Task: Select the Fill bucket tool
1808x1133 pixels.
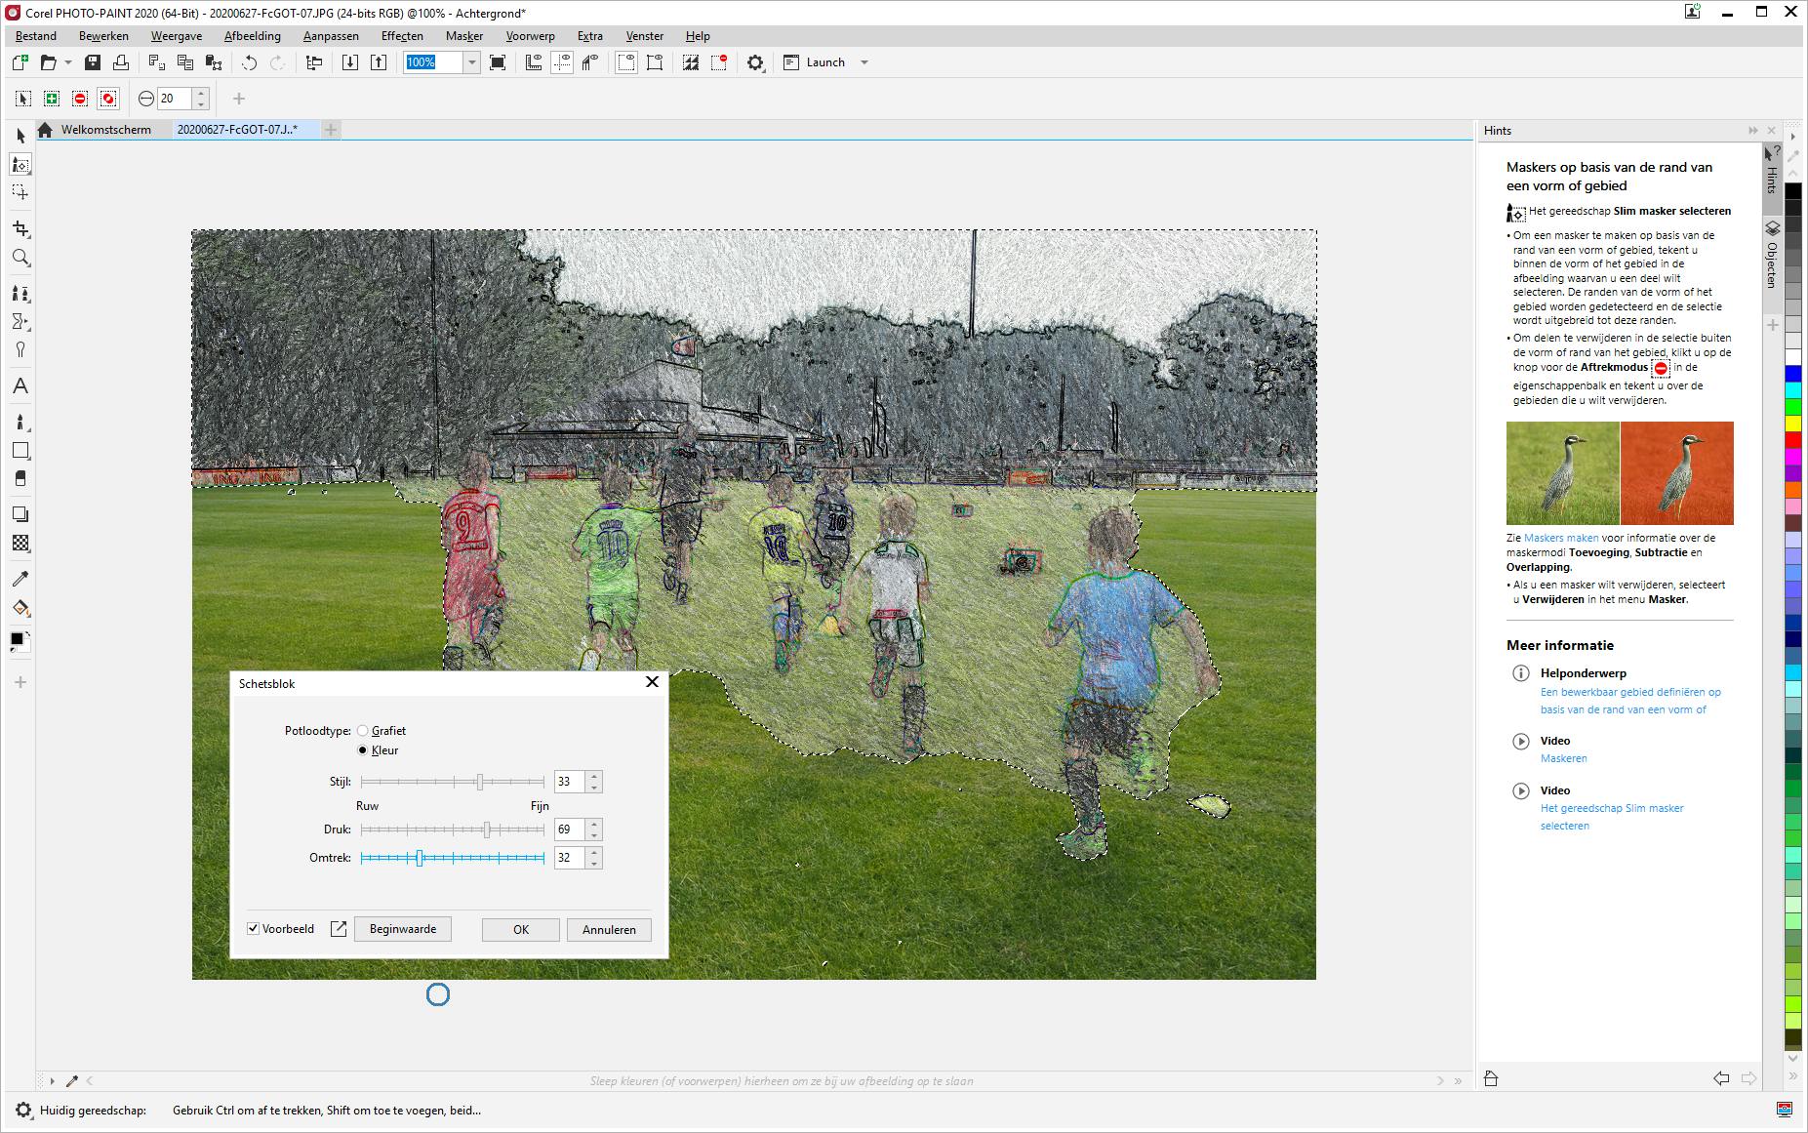Action: (x=20, y=609)
